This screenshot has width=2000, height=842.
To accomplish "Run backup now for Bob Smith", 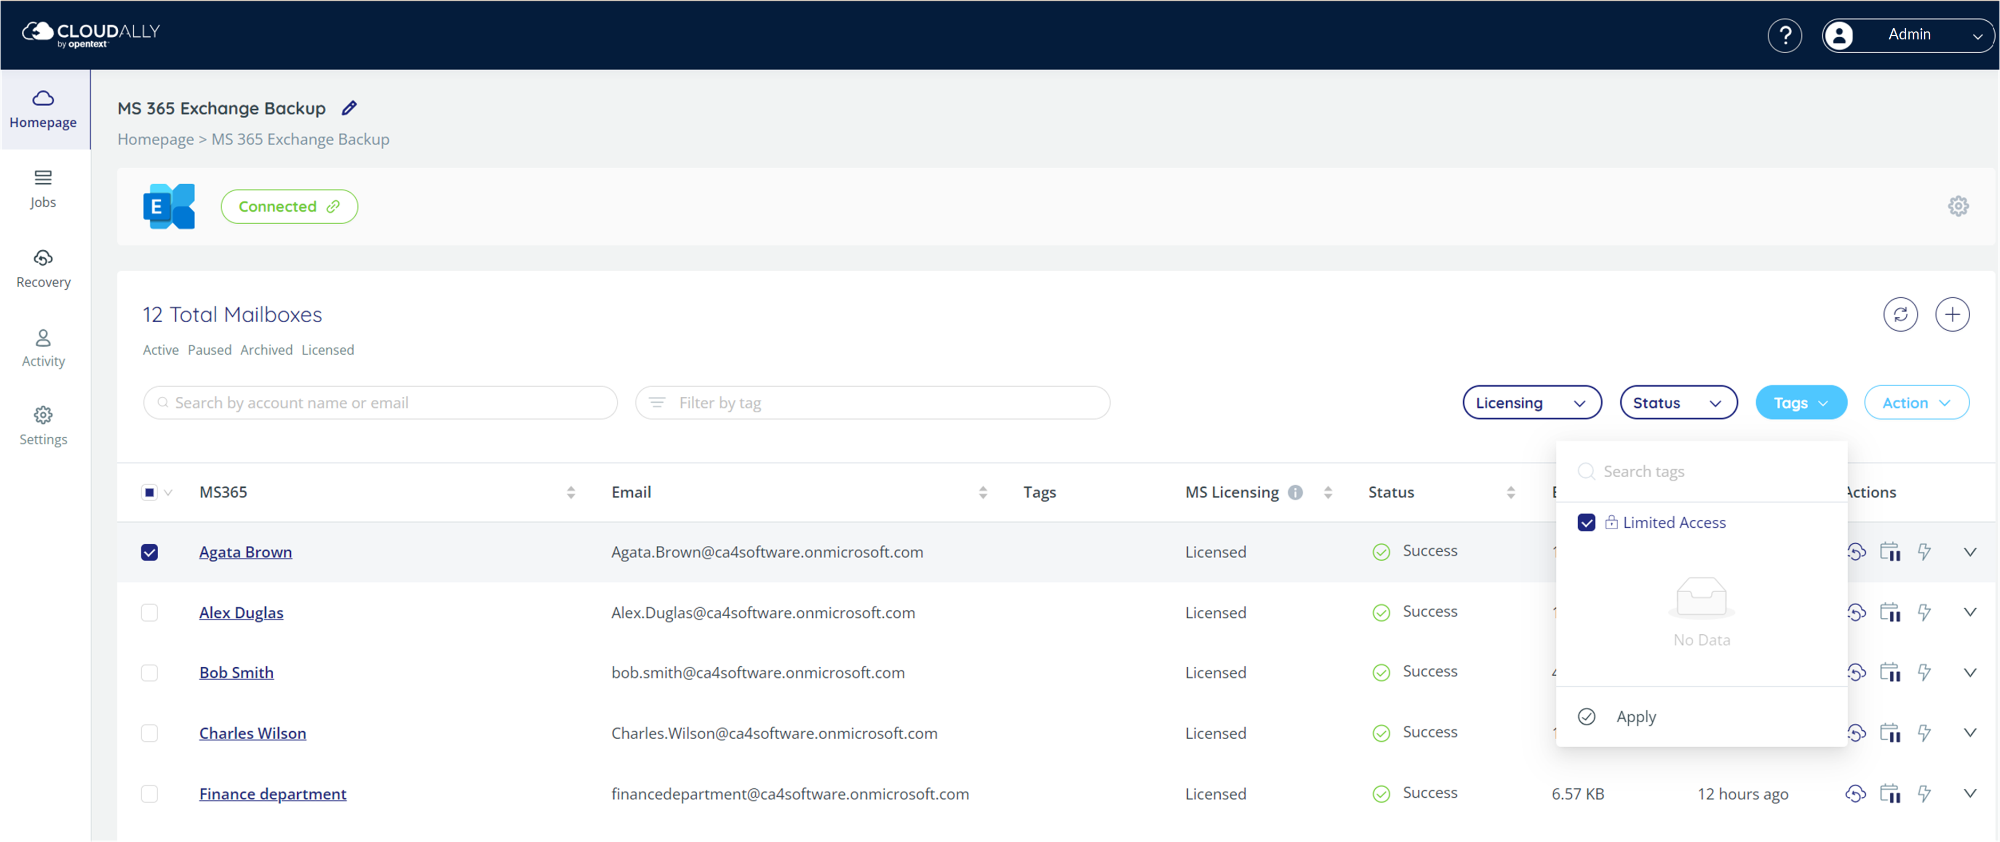I will tap(1924, 672).
